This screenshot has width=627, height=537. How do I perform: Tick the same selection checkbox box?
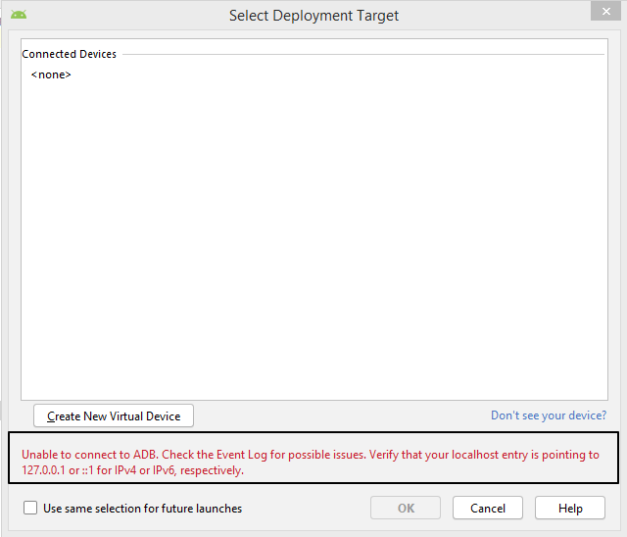point(30,509)
